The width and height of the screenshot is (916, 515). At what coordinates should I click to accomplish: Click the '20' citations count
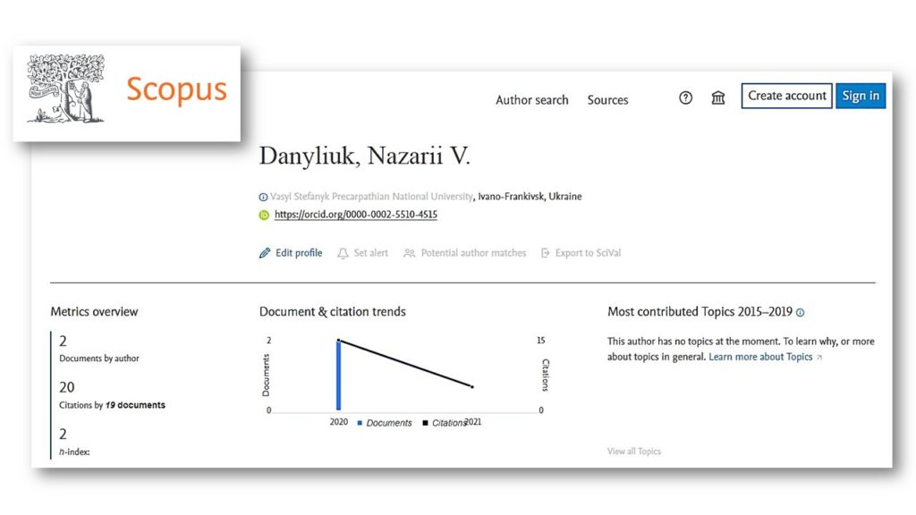pos(66,387)
